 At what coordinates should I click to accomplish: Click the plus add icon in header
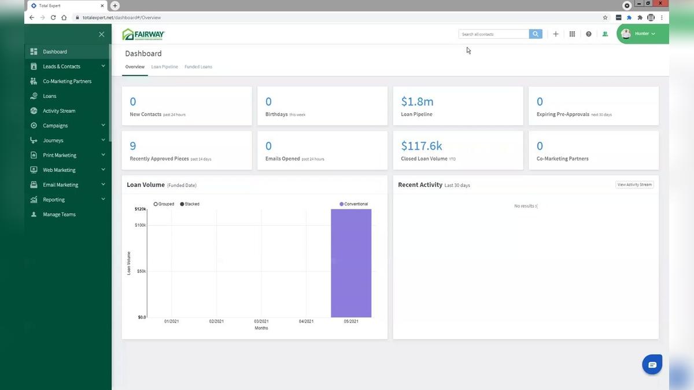pyautogui.click(x=556, y=34)
